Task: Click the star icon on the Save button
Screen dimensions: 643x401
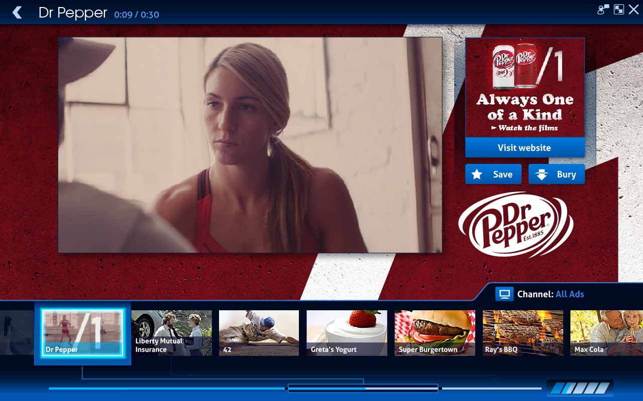Action: (477, 174)
